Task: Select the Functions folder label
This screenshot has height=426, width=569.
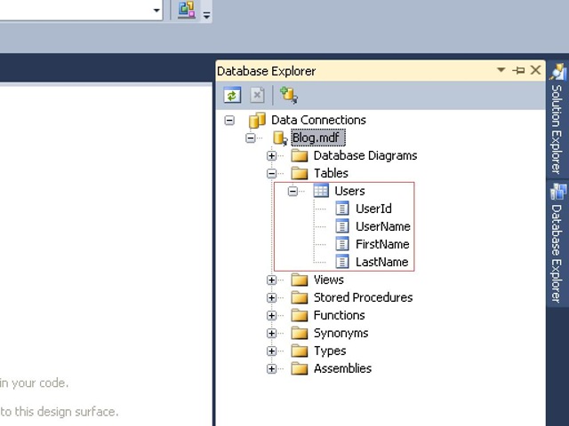Action: 340,315
